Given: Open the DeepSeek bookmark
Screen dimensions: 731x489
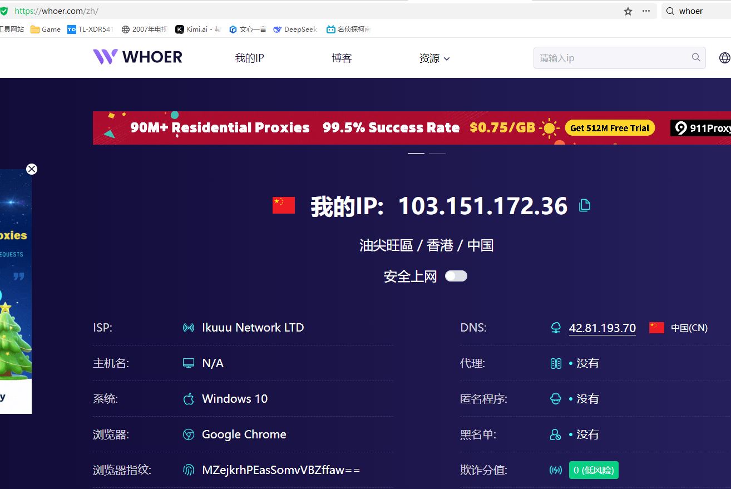Looking at the screenshot, I should coord(295,29).
